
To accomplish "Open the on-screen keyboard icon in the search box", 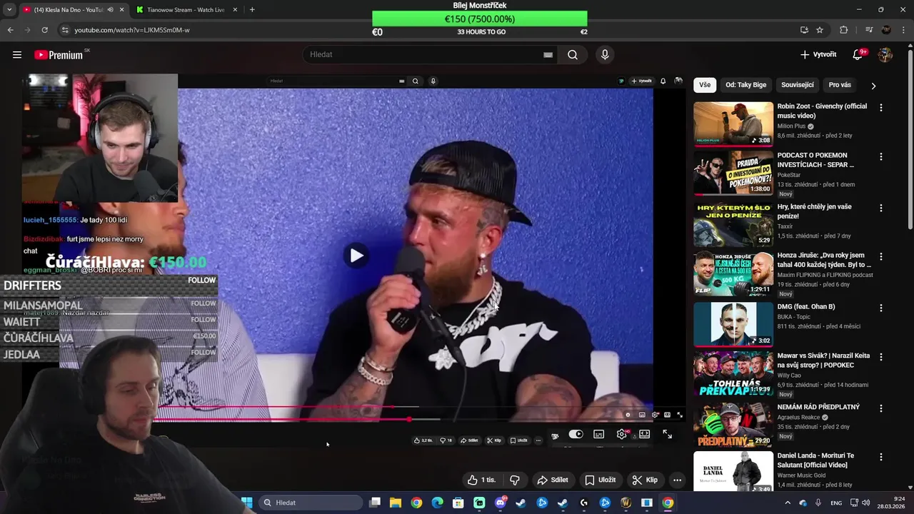I will tap(548, 55).
